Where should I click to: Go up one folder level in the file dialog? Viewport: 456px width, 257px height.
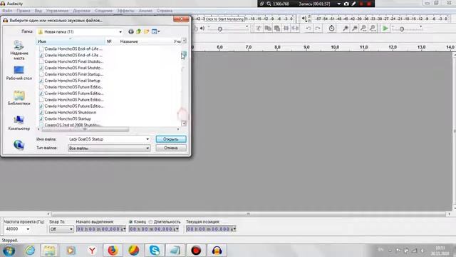point(139,31)
